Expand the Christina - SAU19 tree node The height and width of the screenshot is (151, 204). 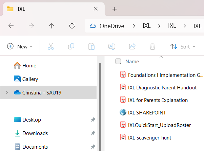point(7,92)
